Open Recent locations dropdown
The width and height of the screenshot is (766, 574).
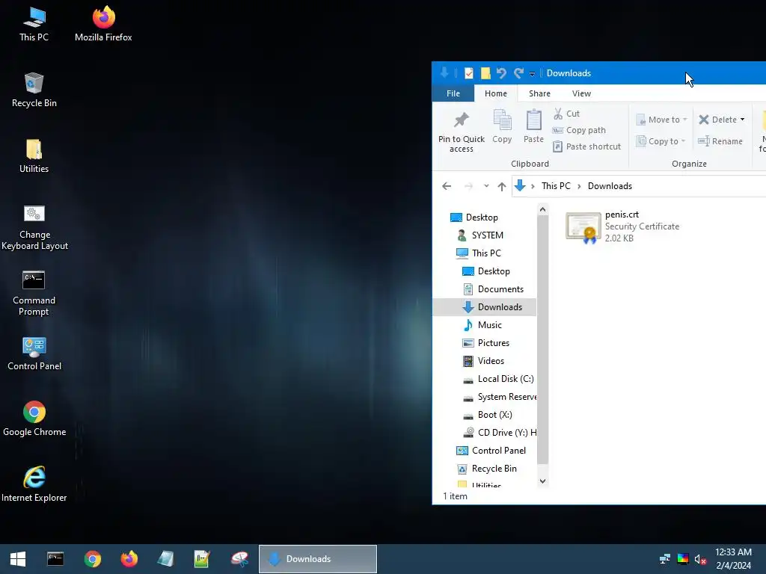click(x=486, y=186)
